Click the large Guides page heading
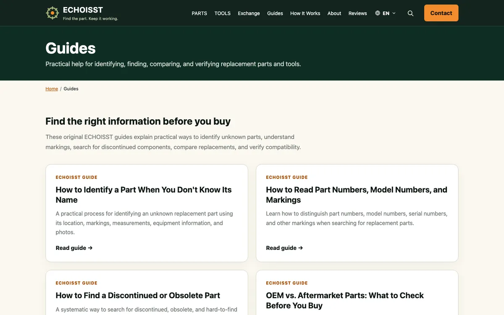 [x=71, y=48]
